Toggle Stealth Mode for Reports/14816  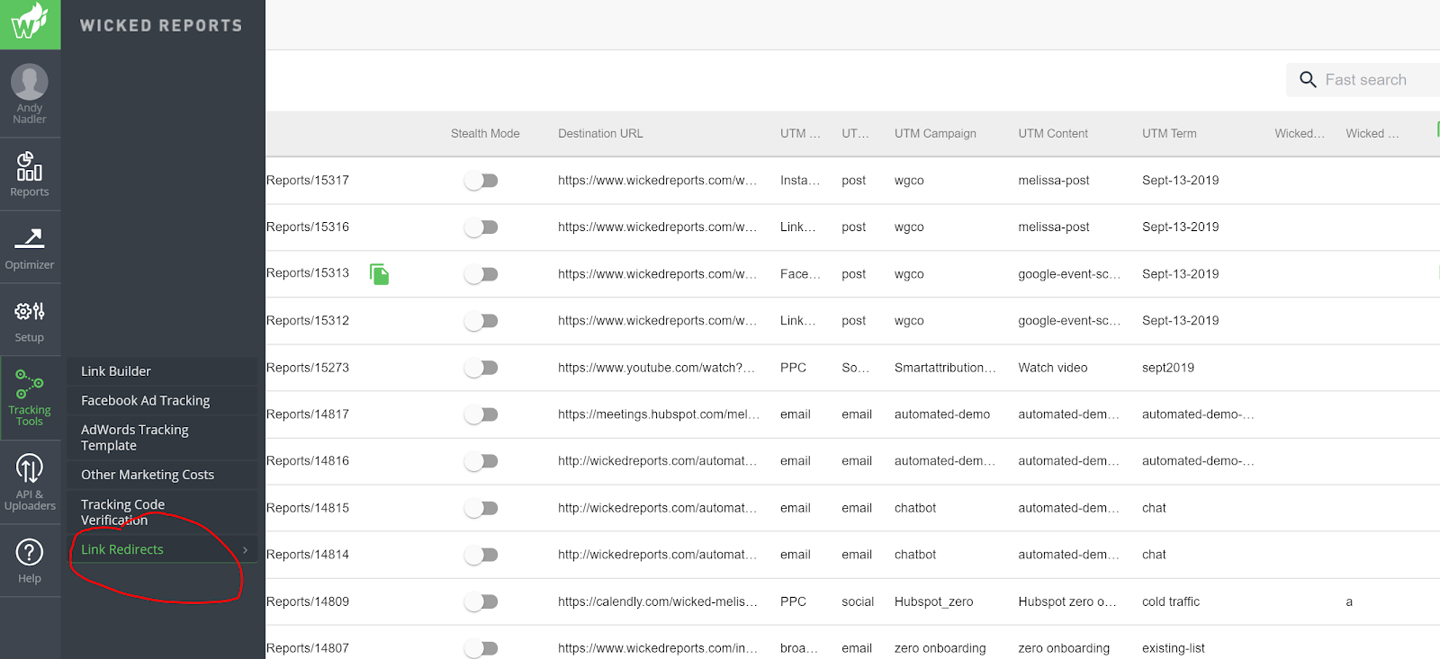tap(481, 461)
